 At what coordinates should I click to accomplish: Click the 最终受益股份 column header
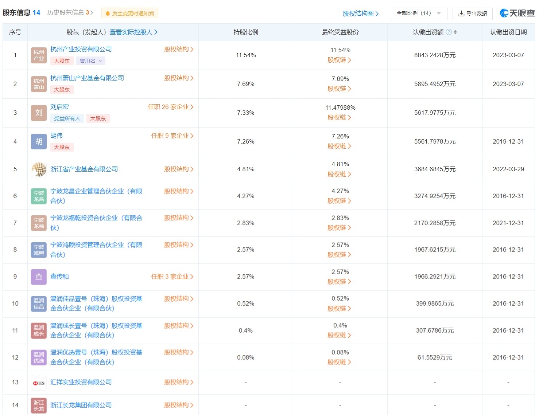340,32
